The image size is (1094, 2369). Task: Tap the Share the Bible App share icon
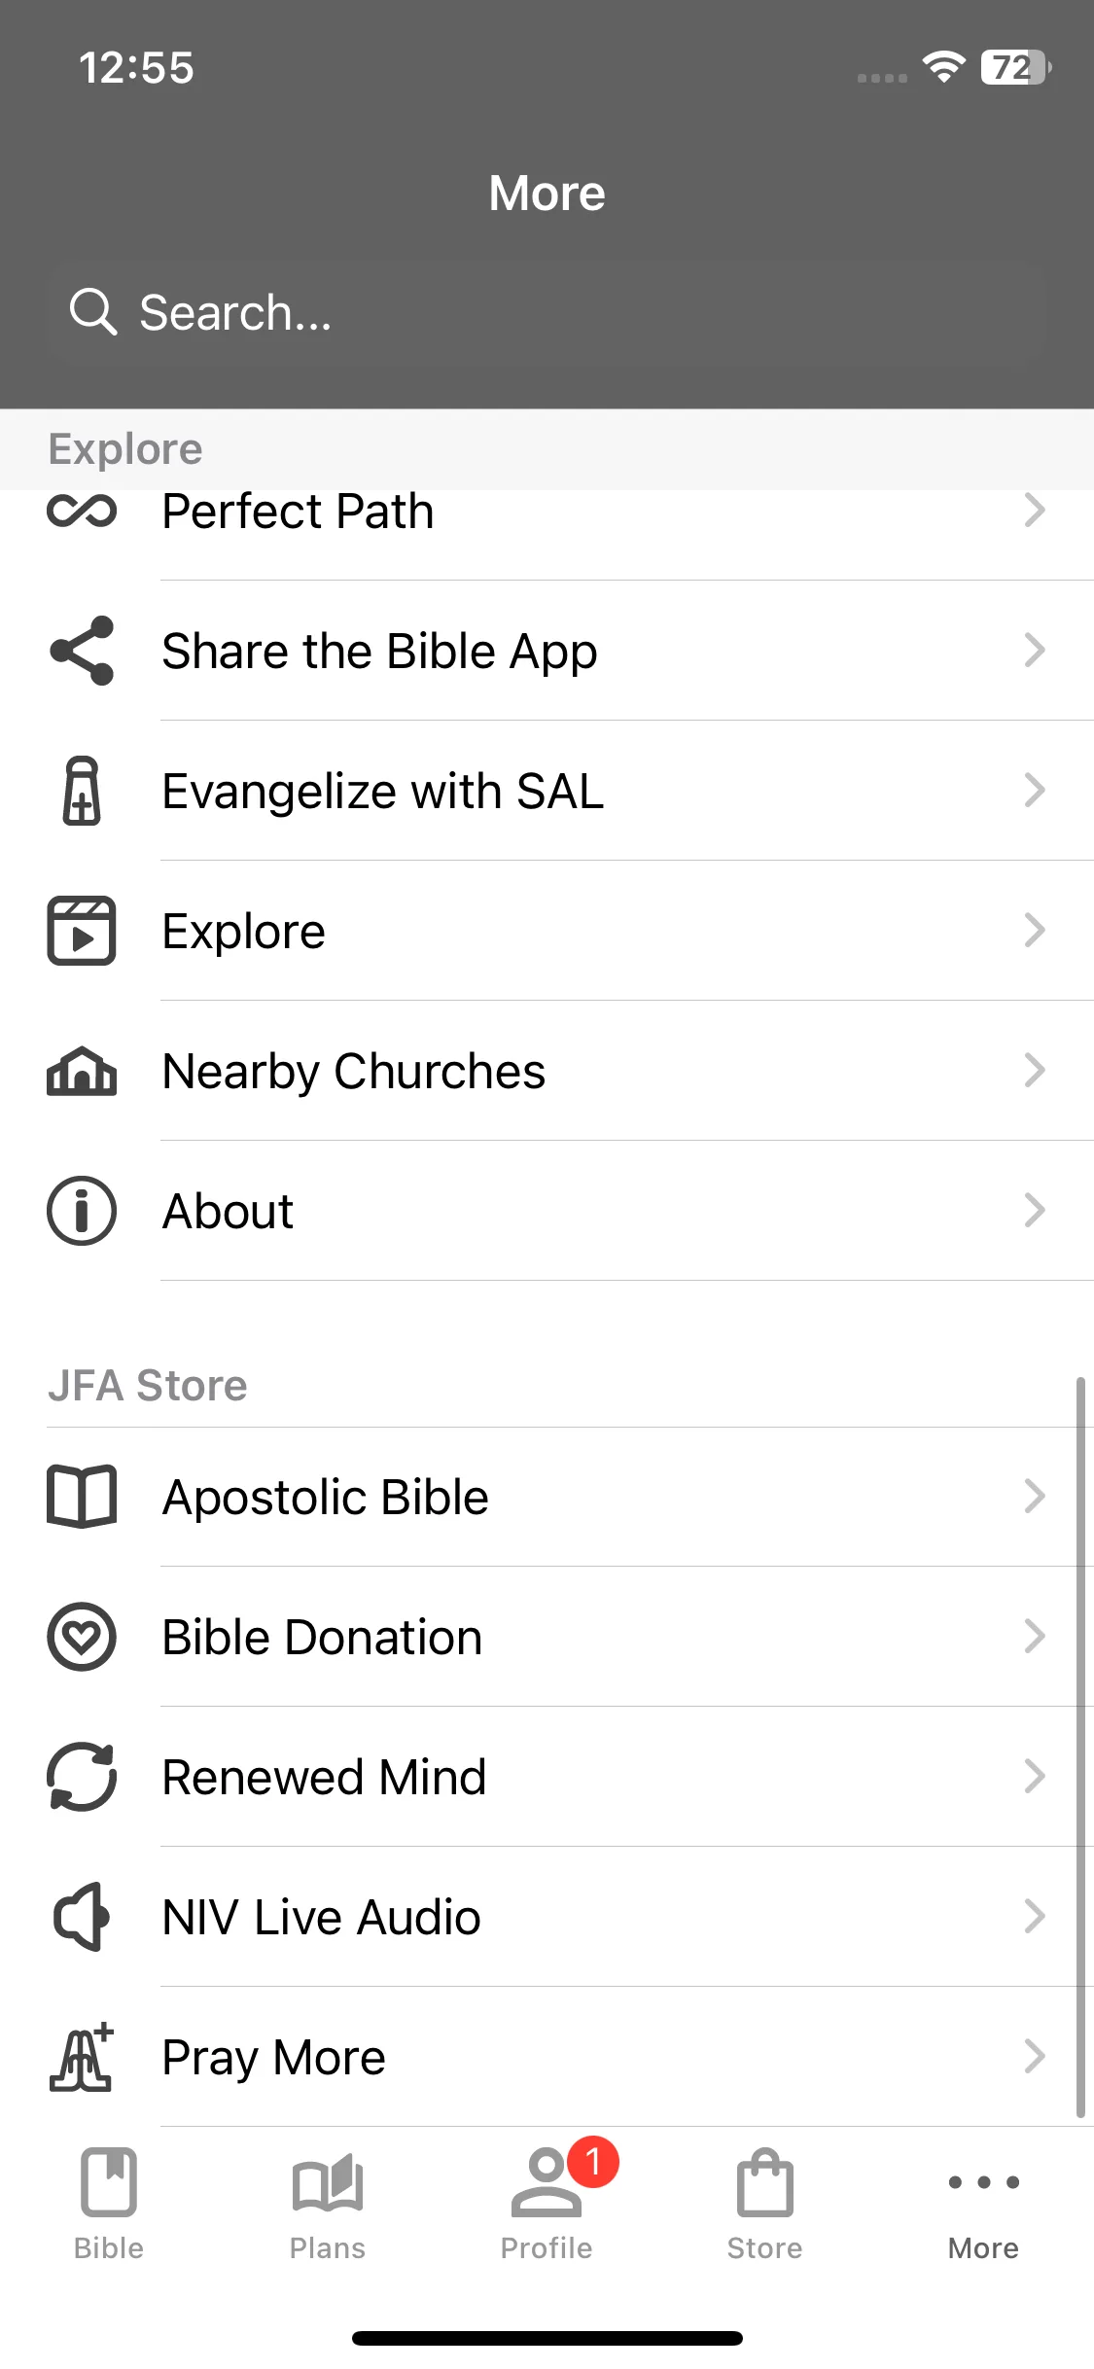point(82,651)
